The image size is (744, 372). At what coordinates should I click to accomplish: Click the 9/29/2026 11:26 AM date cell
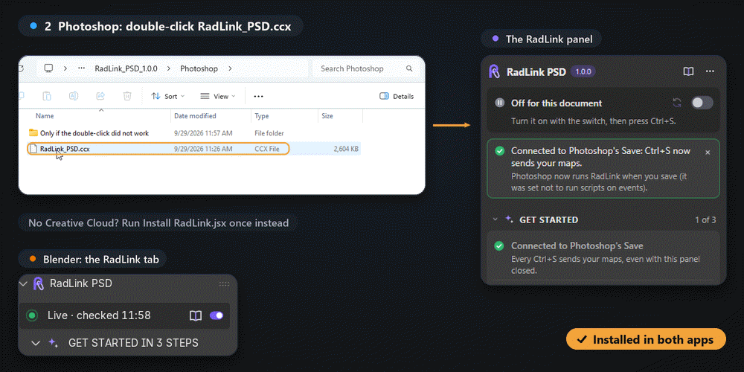pos(203,149)
